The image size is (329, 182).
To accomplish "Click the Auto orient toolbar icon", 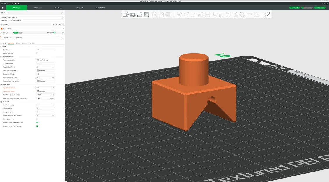I will point(139,14).
